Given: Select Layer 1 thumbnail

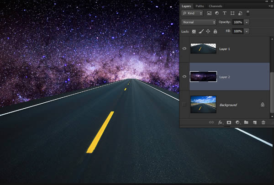Looking at the screenshot, I should [203, 48].
